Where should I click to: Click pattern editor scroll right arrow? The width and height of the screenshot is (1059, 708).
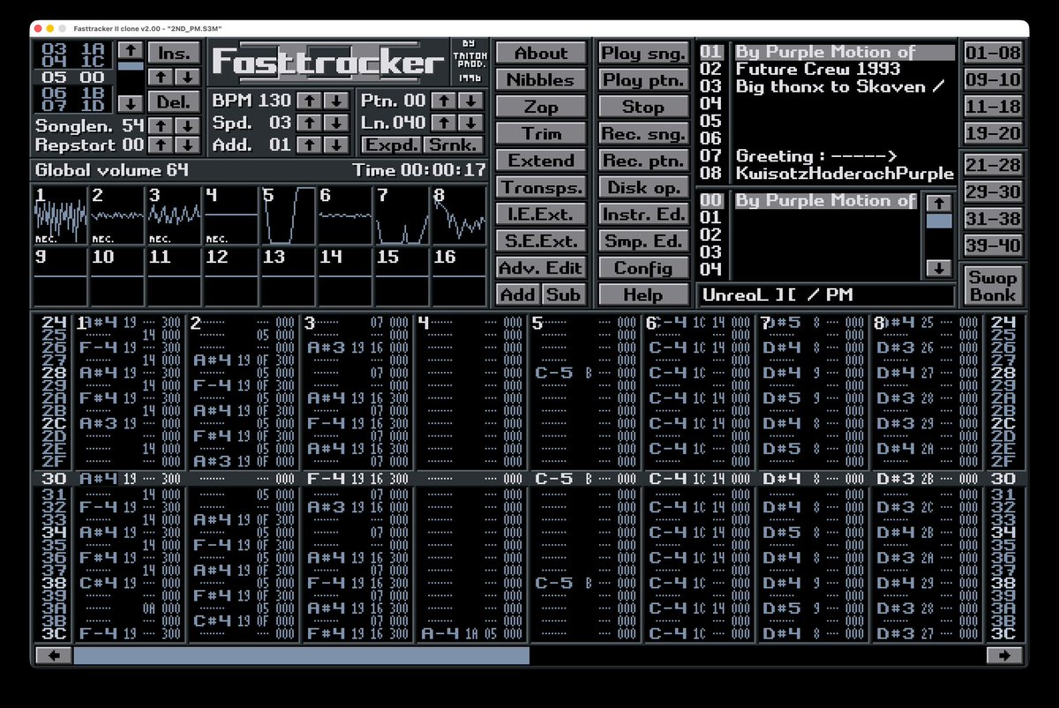coord(1004,655)
